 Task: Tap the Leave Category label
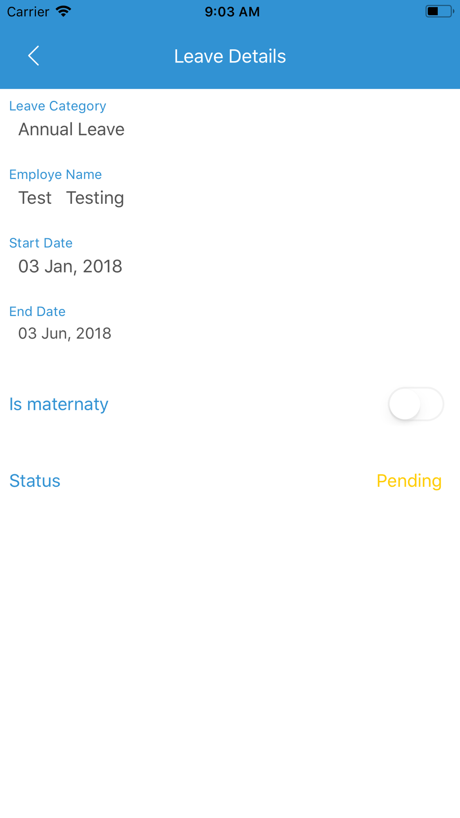tap(57, 106)
